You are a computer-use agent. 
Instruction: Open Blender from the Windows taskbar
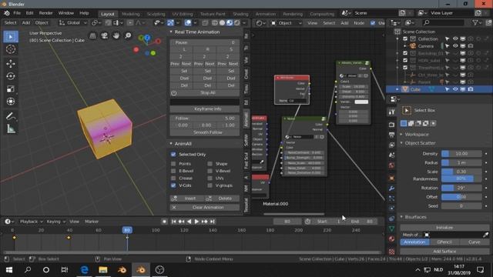(x=140, y=270)
